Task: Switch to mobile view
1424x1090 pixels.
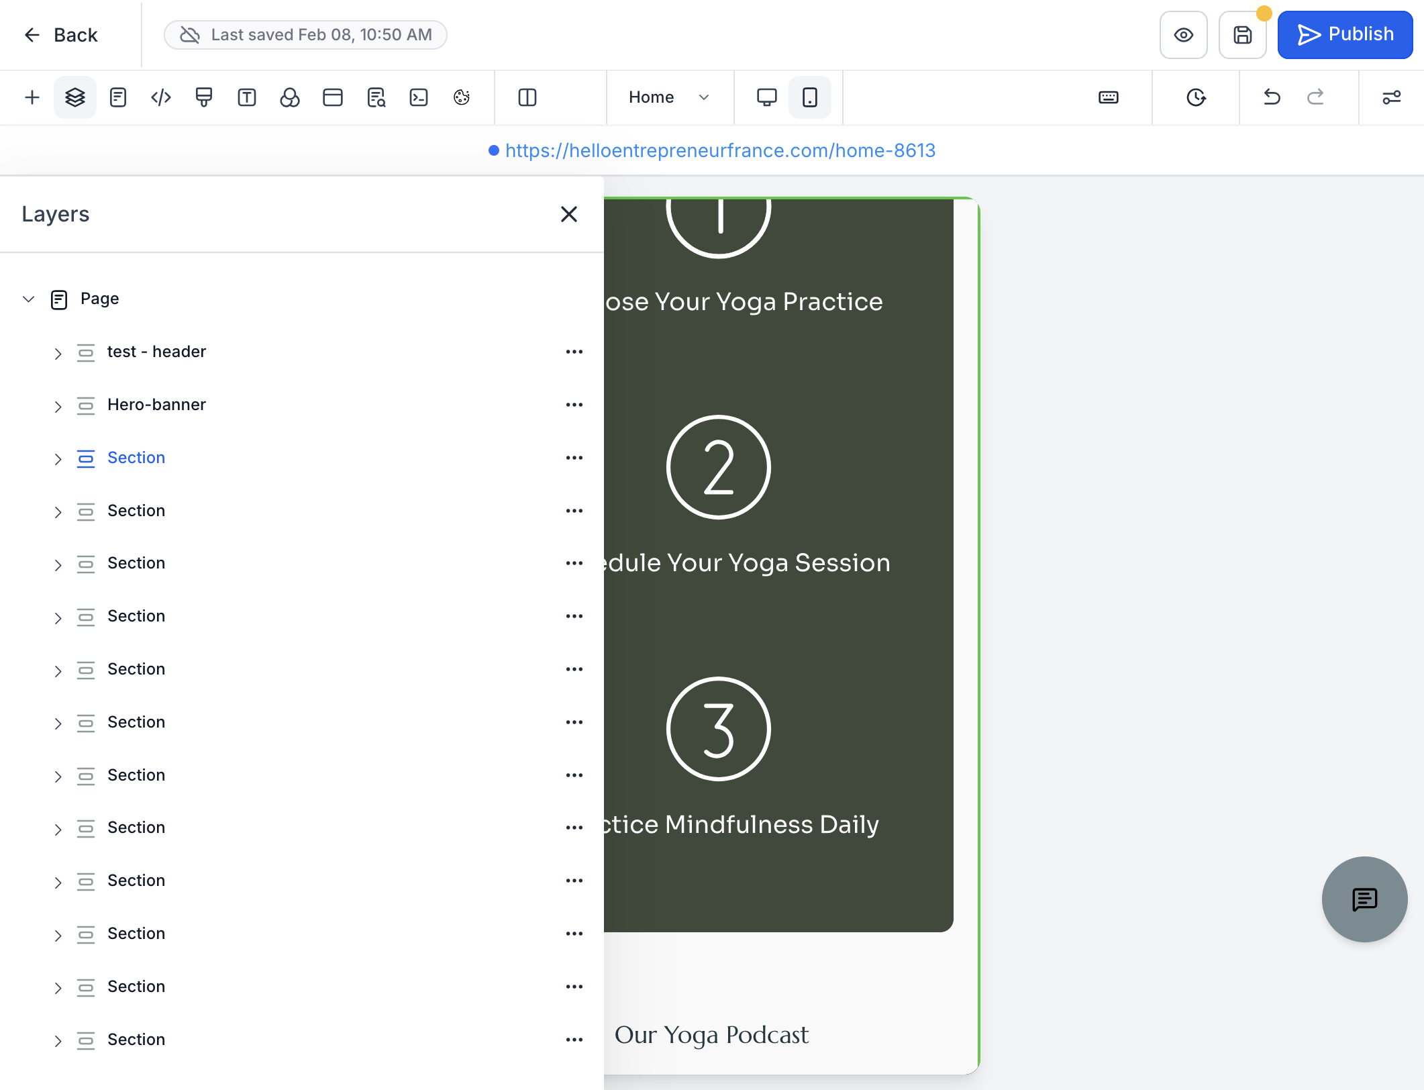Action: click(x=810, y=97)
